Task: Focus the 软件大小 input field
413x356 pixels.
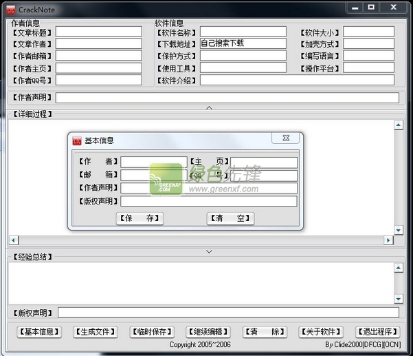Action: pos(369,32)
